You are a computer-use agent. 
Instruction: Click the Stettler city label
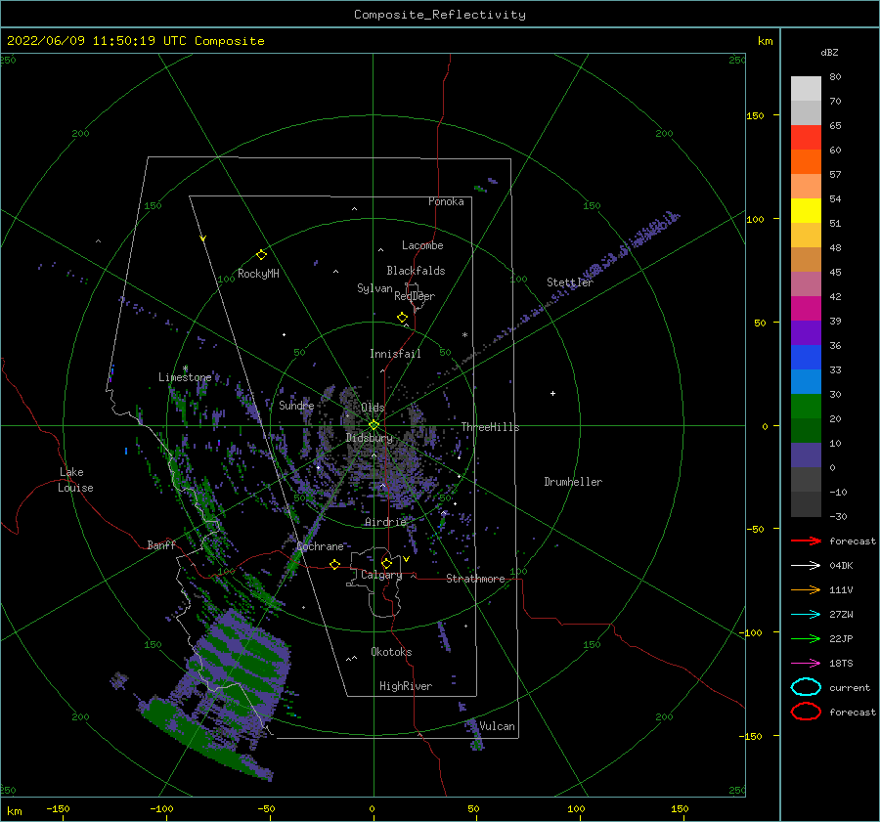tap(570, 282)
